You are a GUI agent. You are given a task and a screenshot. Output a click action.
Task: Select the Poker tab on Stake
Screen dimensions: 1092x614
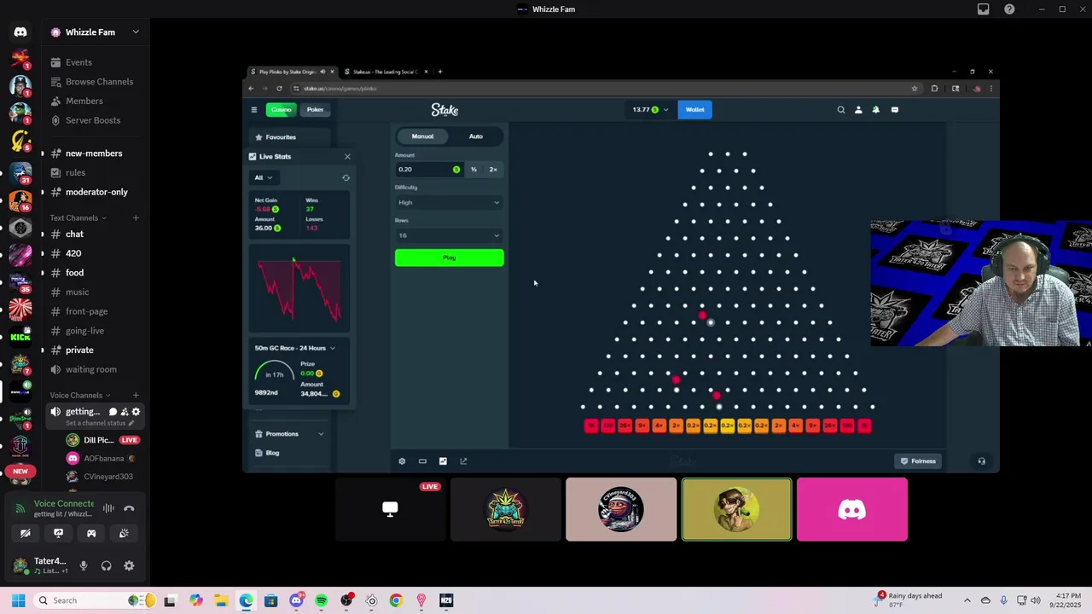tap(315, 109)
